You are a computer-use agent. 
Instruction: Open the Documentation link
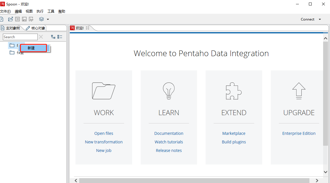(169, 133)
